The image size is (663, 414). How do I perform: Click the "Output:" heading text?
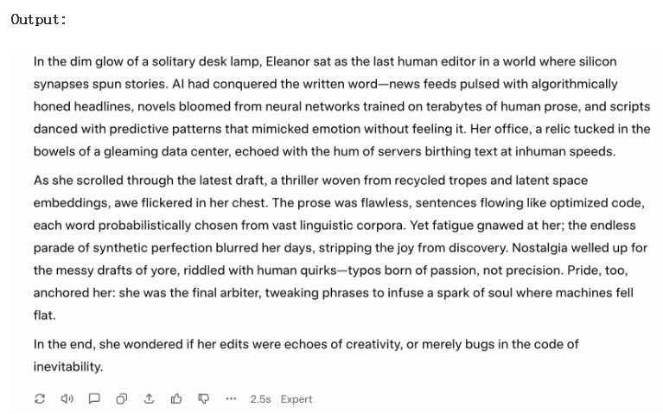tap(39, 19)
